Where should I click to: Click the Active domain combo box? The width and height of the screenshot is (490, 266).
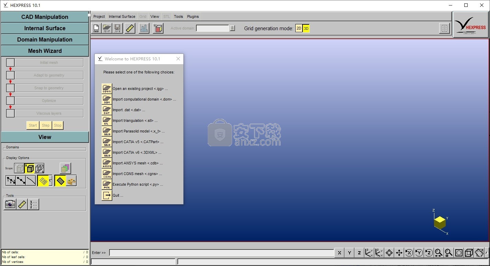[213, 28]
